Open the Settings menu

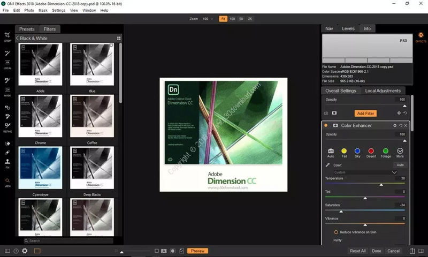pos(58,10)
